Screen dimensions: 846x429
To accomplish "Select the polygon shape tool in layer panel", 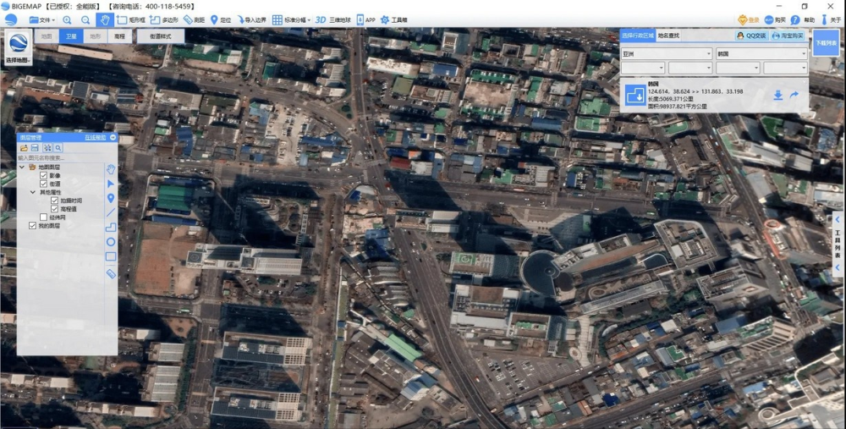I will pos(111,227).
